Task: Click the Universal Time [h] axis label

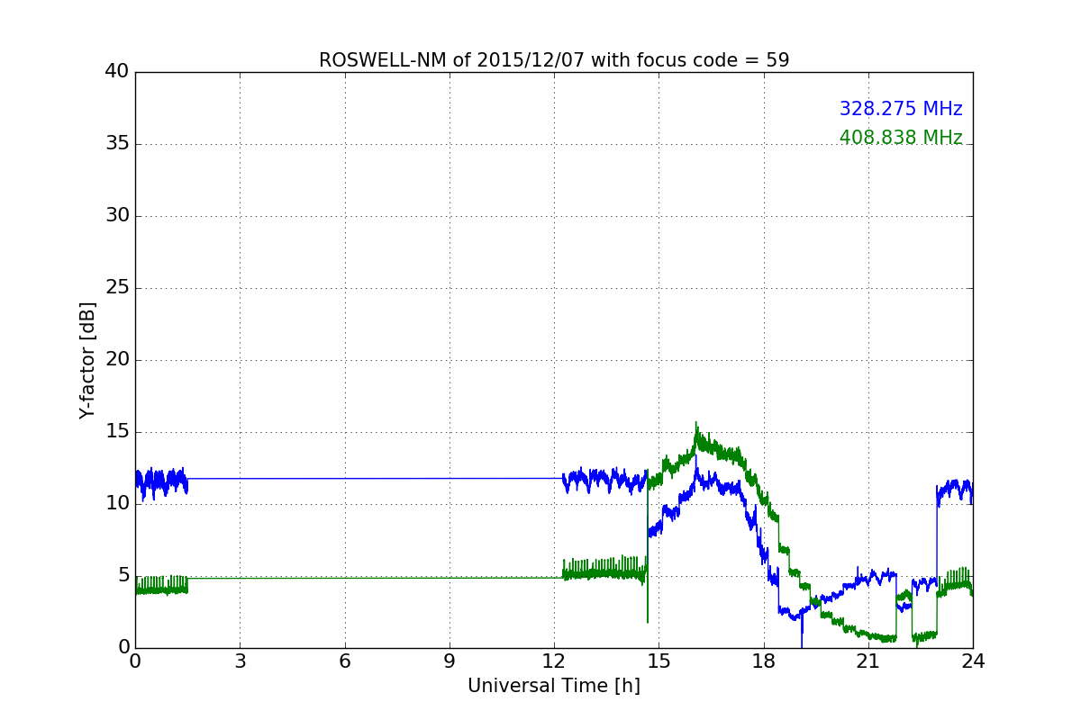Action: [x=554, y=686]
